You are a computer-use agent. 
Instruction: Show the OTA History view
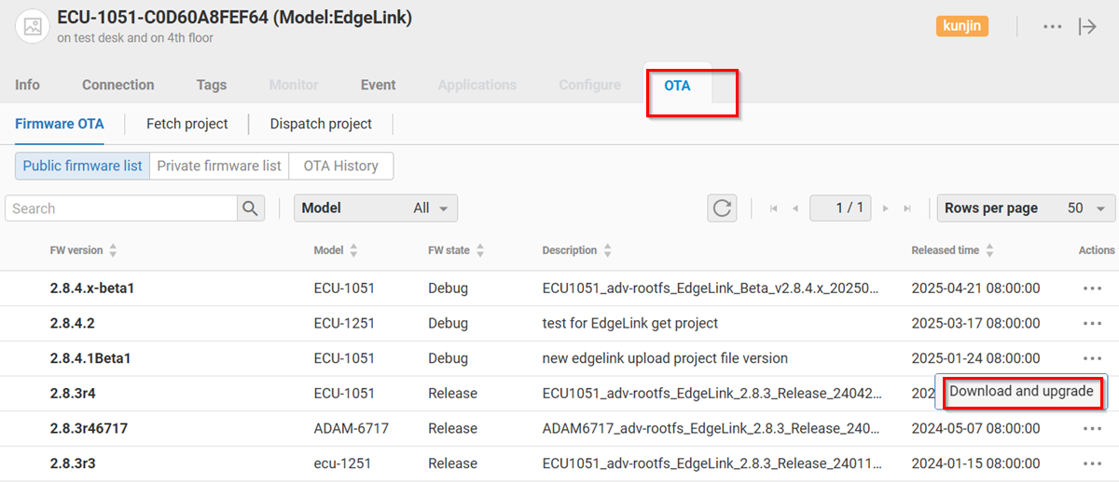341,166
